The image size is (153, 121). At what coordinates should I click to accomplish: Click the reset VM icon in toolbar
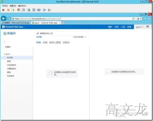[18, 10]
